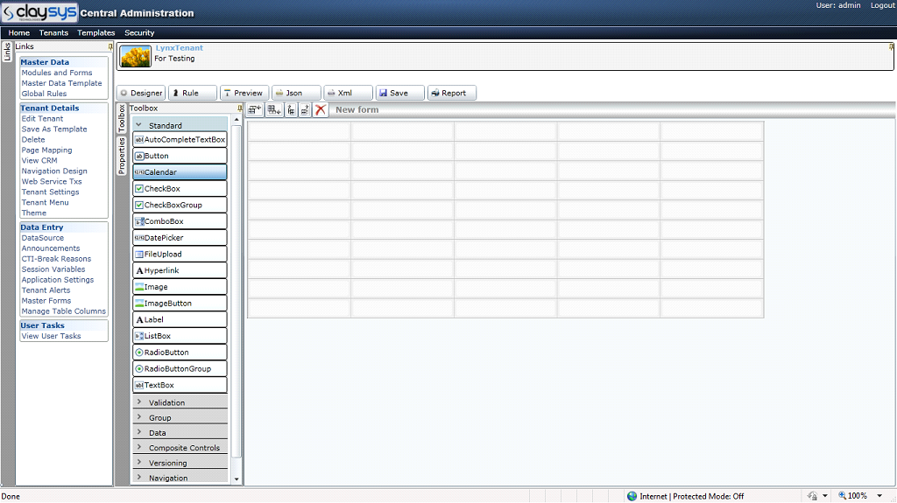Click the Internet Protected Mode globe icon
The height and width of the screenshot is (503, 897).
click(x=632, y=496)
